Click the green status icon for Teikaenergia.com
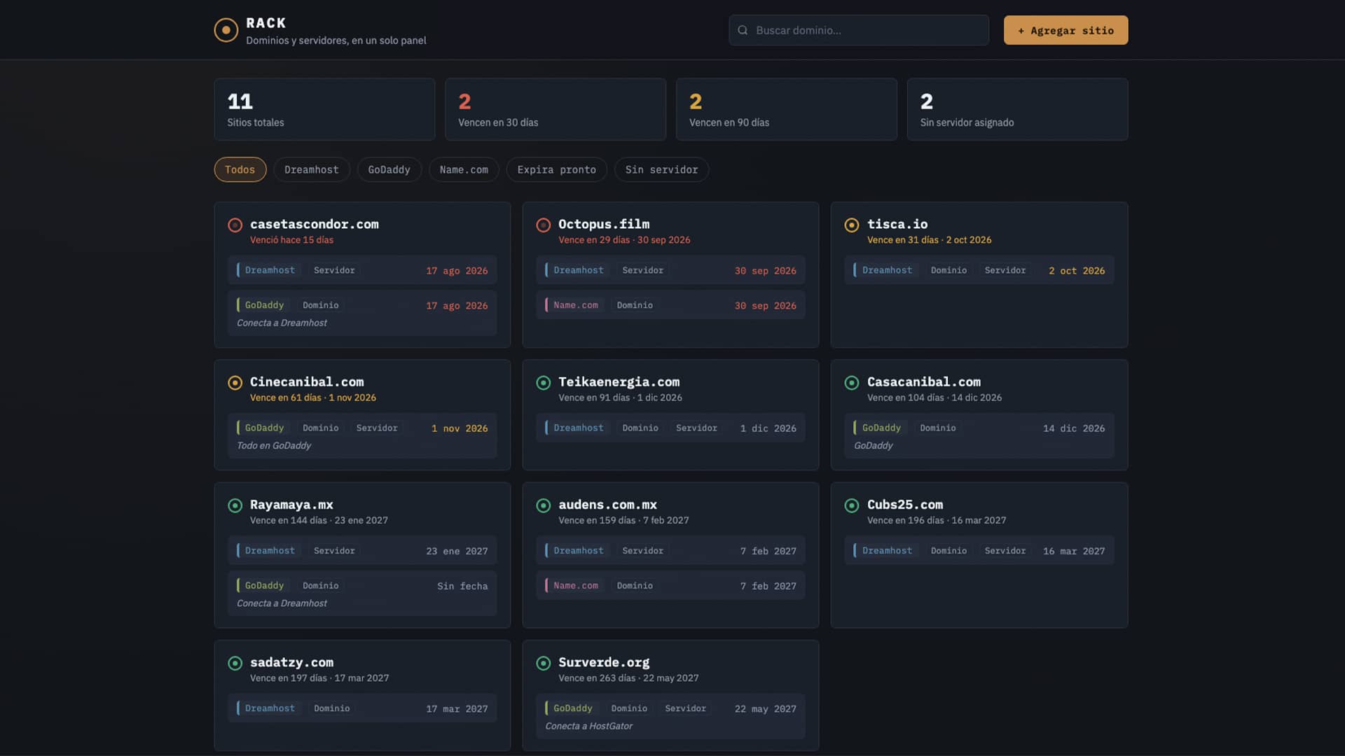The image size is (1345, 756). click(544, 382)
